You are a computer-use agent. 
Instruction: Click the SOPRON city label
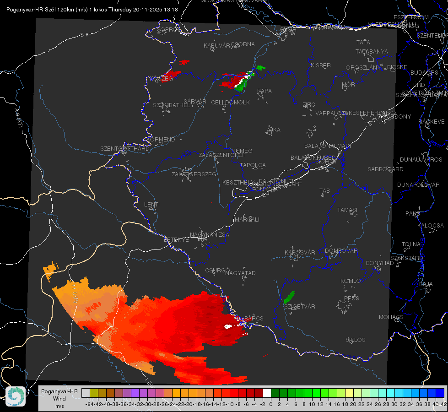(169, 29)
